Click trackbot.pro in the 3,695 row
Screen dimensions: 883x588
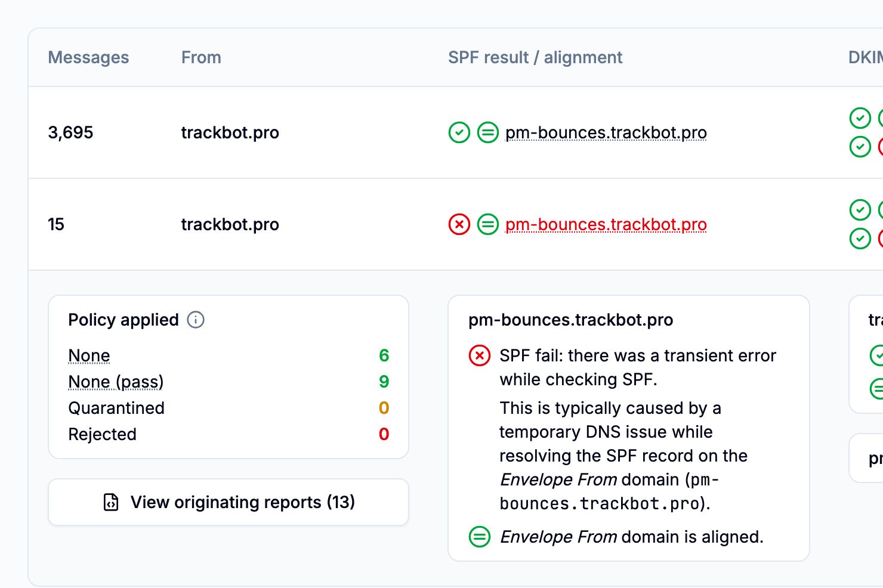click(x=230, y=132)
